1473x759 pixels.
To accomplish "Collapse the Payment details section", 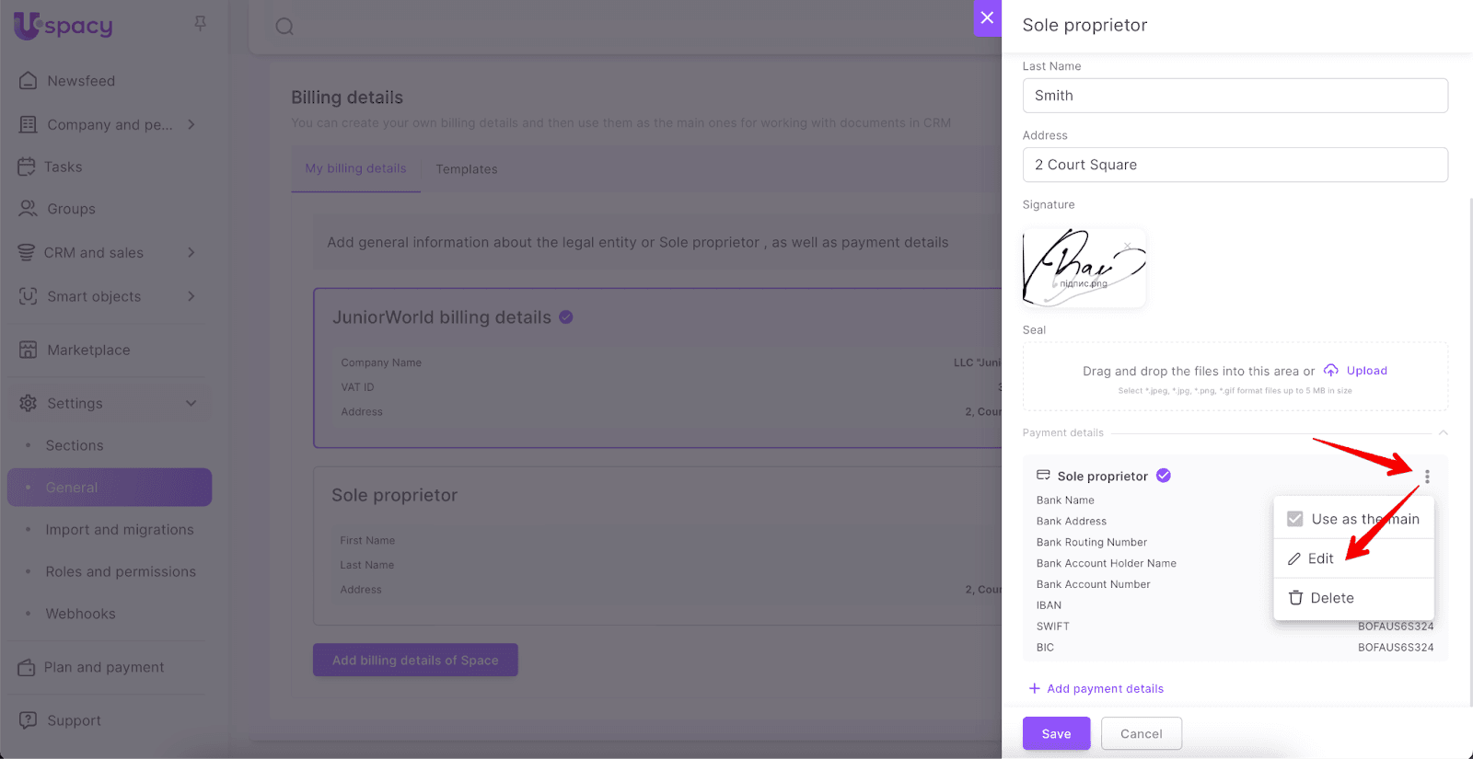I will pyautogui.click(x=1443, y=432).
